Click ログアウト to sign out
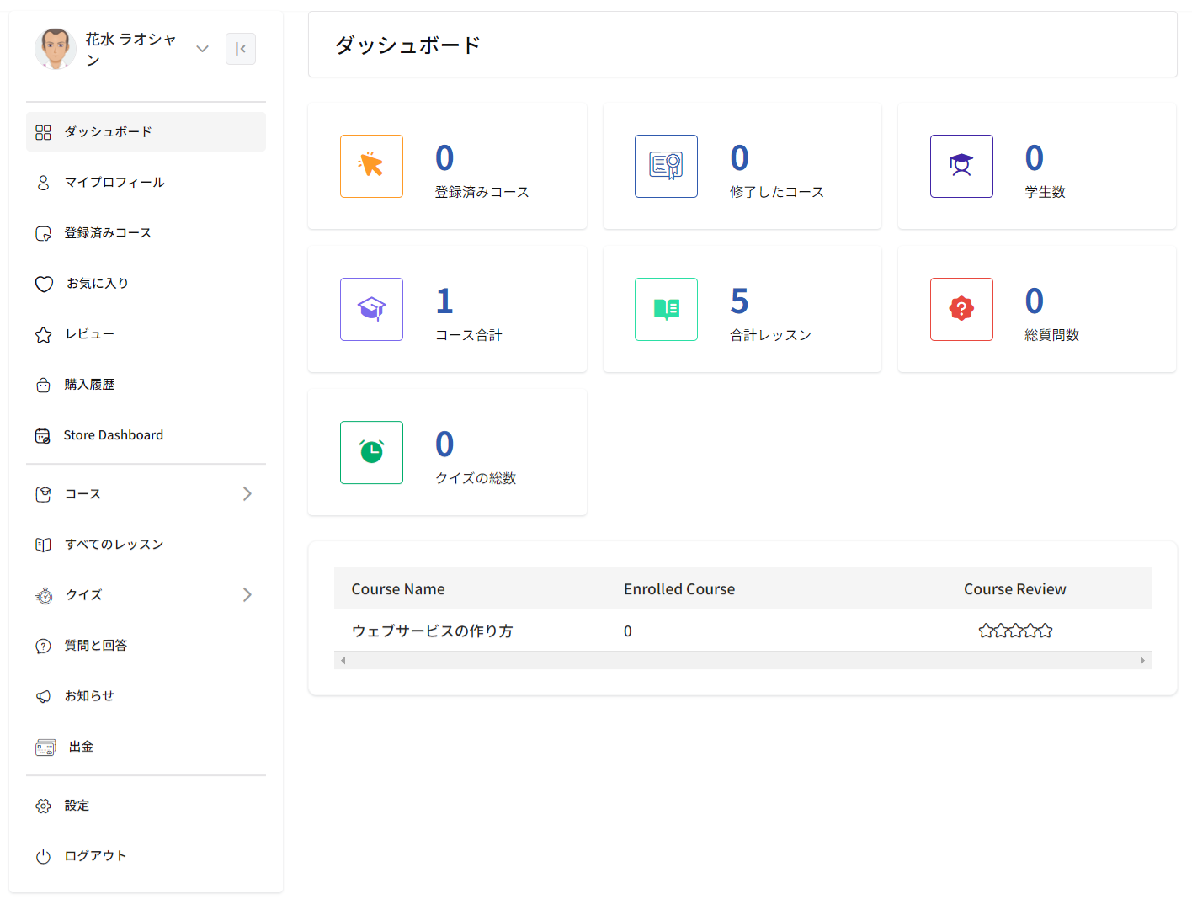 click(x=95, y=856)
